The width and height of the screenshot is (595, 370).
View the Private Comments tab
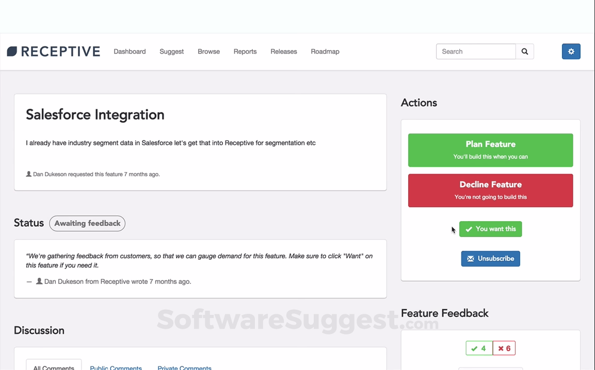pyautogui.click(x=184, y=366)
